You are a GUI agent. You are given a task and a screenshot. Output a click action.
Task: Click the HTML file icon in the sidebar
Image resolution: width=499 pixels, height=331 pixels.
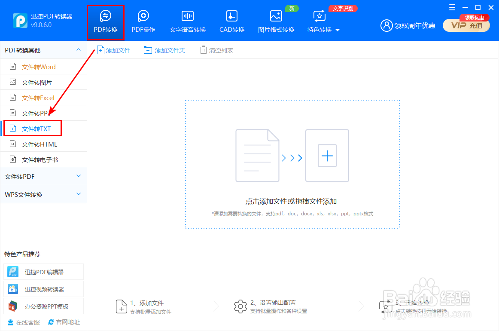[13, 144]
